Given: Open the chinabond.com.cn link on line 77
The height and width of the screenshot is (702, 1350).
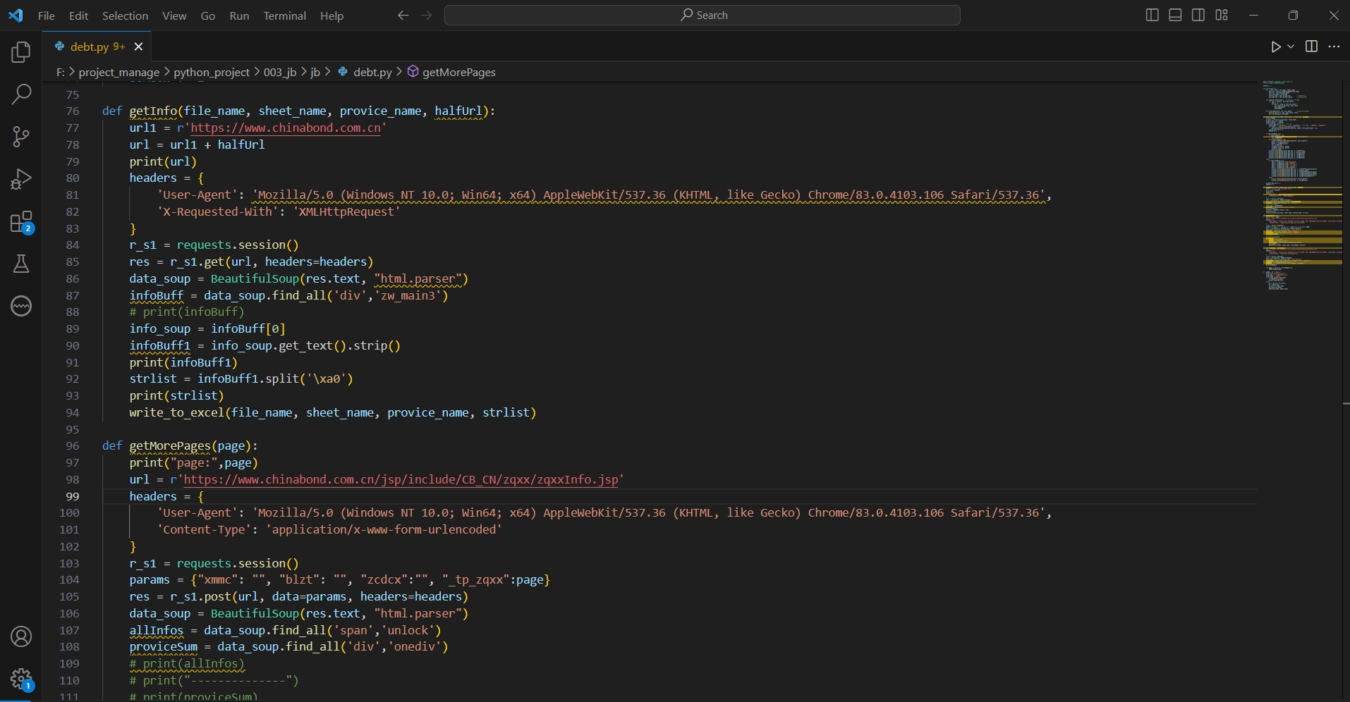Looking at the screenshot, I should (286, 128).
